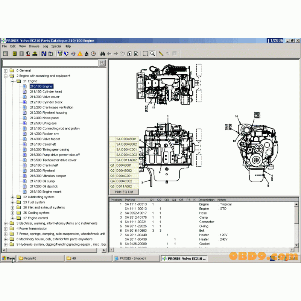
Task: Select equipment Q3 DD04C001
Action: 124,176
